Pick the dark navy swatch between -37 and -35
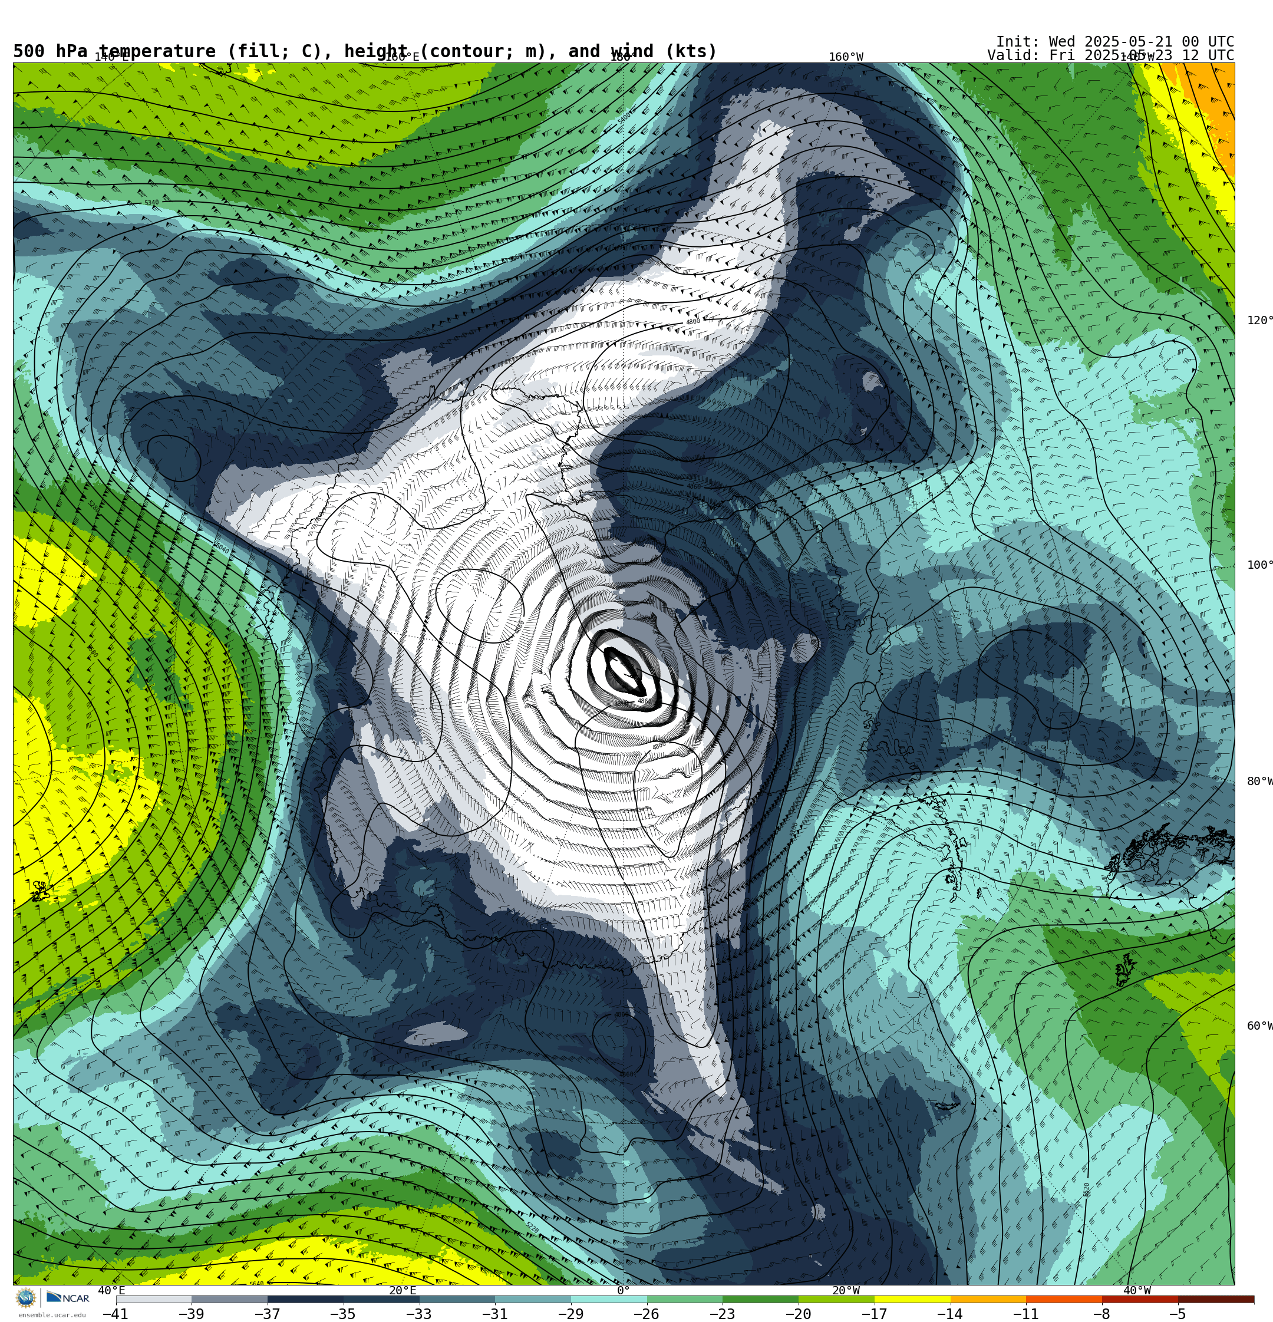1273x1322 pixels. 306,1299
